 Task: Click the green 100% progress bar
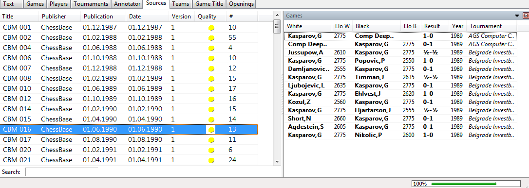pos(464,184)
